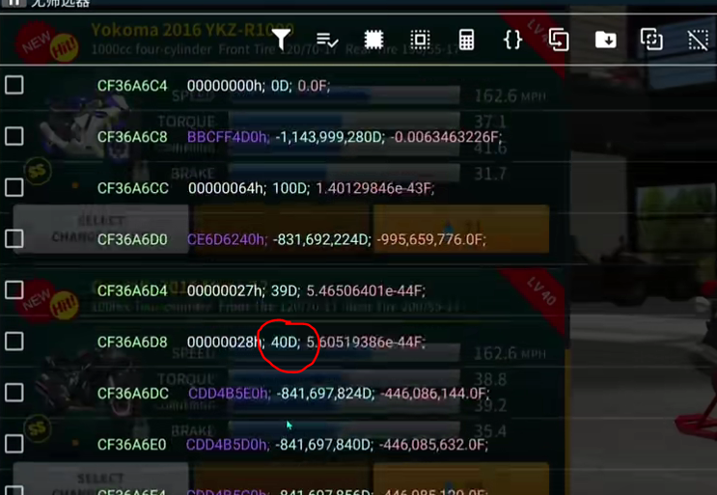717x495 pixels.
Task: Click the second copy icon with dashed center
Action: [x=651, y=40]
